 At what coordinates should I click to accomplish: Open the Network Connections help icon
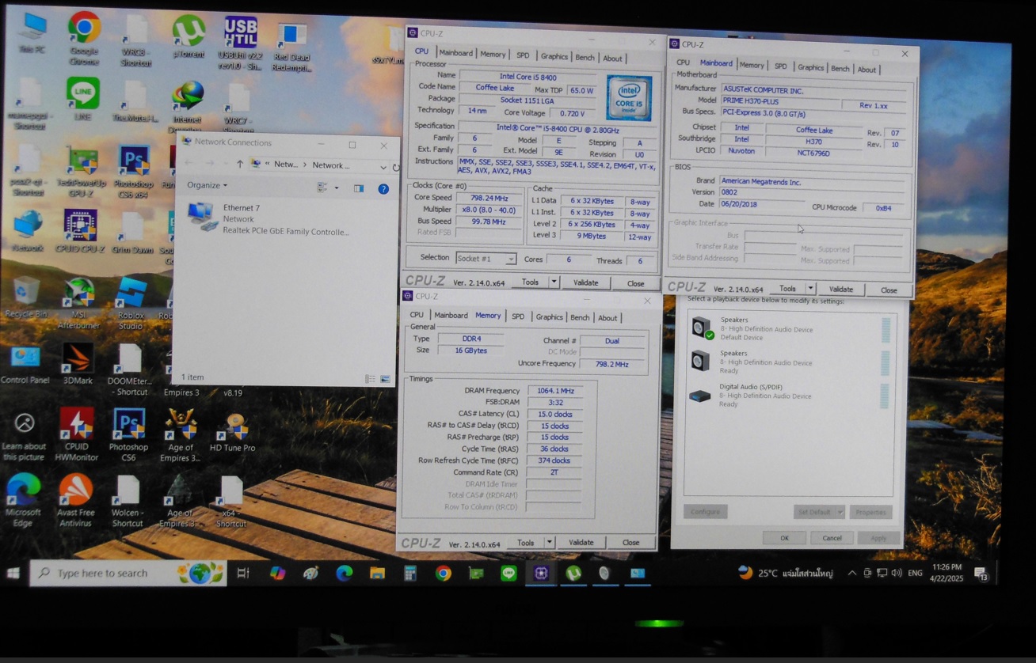[x=383, y=188]
